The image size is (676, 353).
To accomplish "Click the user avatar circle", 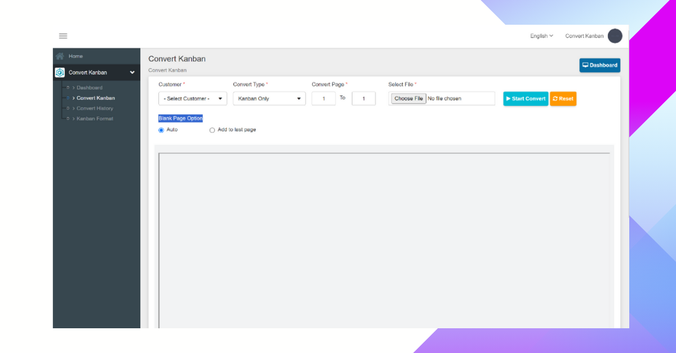I will [x=615, y=36].
